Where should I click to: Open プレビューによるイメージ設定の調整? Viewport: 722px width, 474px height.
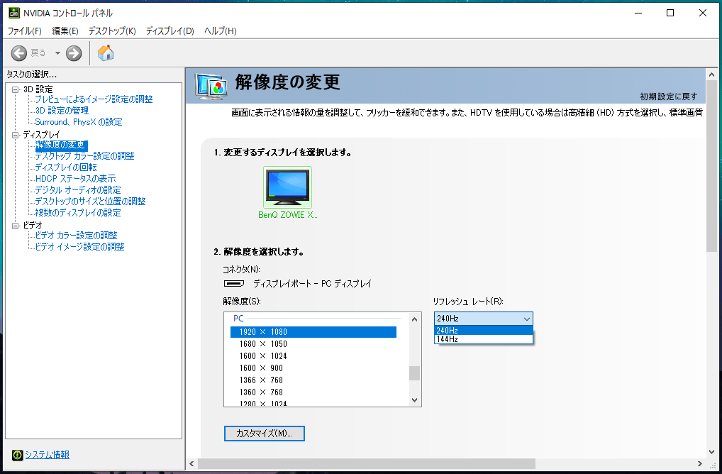pos(94,99)
